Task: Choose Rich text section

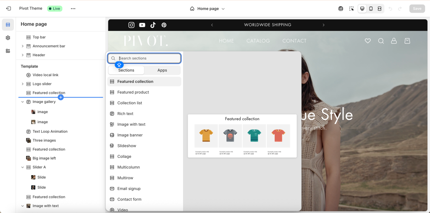Action: pos(144,114)
